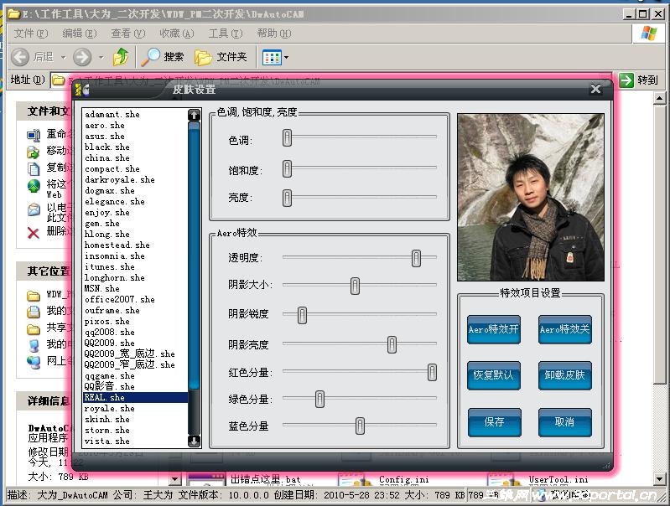This screenshot has width=670, height=506.
Task: Click the app icon in 皮肤设置 title bar
Action: point(81,90)
